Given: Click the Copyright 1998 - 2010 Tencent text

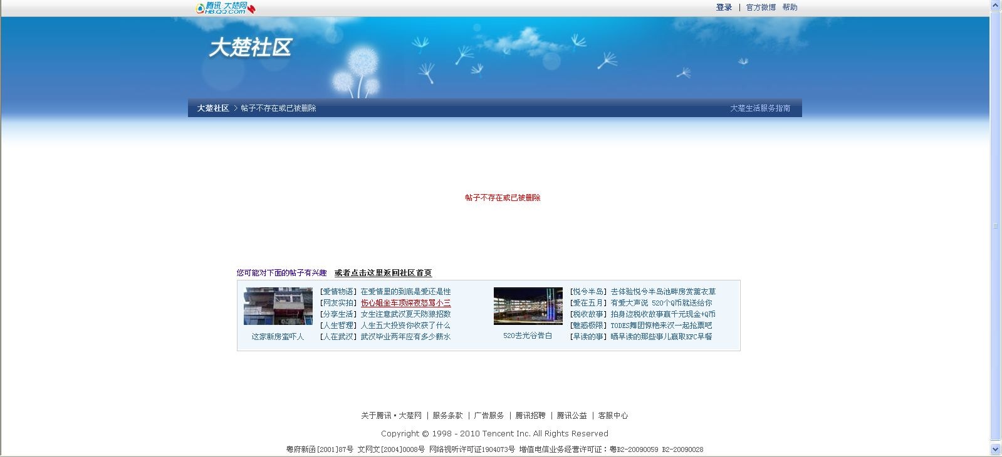Looking at the screenshot, I should point(494,434).
